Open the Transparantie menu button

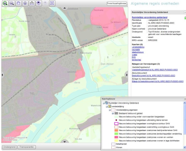point(27,147)
